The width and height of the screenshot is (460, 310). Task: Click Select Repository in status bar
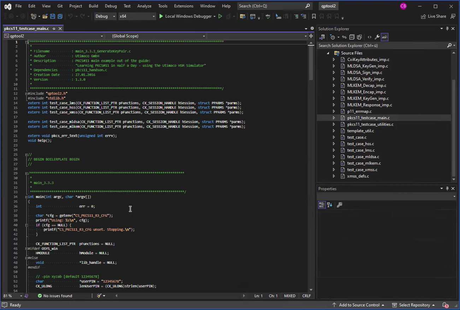click(x=414, y=305)
